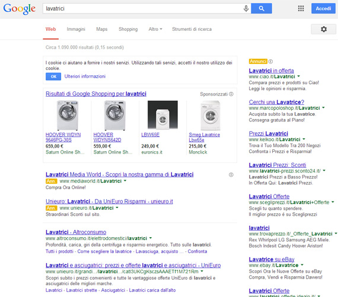Expand dropdown arrow after kelkoo.it URL

pos(304,139)
